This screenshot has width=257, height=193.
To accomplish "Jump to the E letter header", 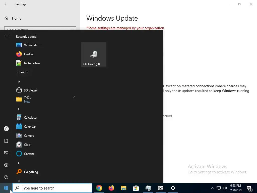I will pos(19,163).
